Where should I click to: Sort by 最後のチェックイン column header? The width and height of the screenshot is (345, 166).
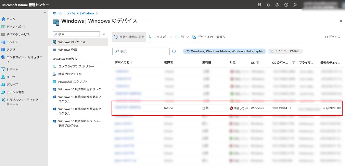[x=331, y=63]
